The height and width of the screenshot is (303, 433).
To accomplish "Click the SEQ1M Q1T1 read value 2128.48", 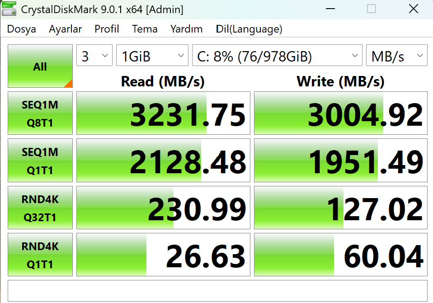I will (163, 161).
